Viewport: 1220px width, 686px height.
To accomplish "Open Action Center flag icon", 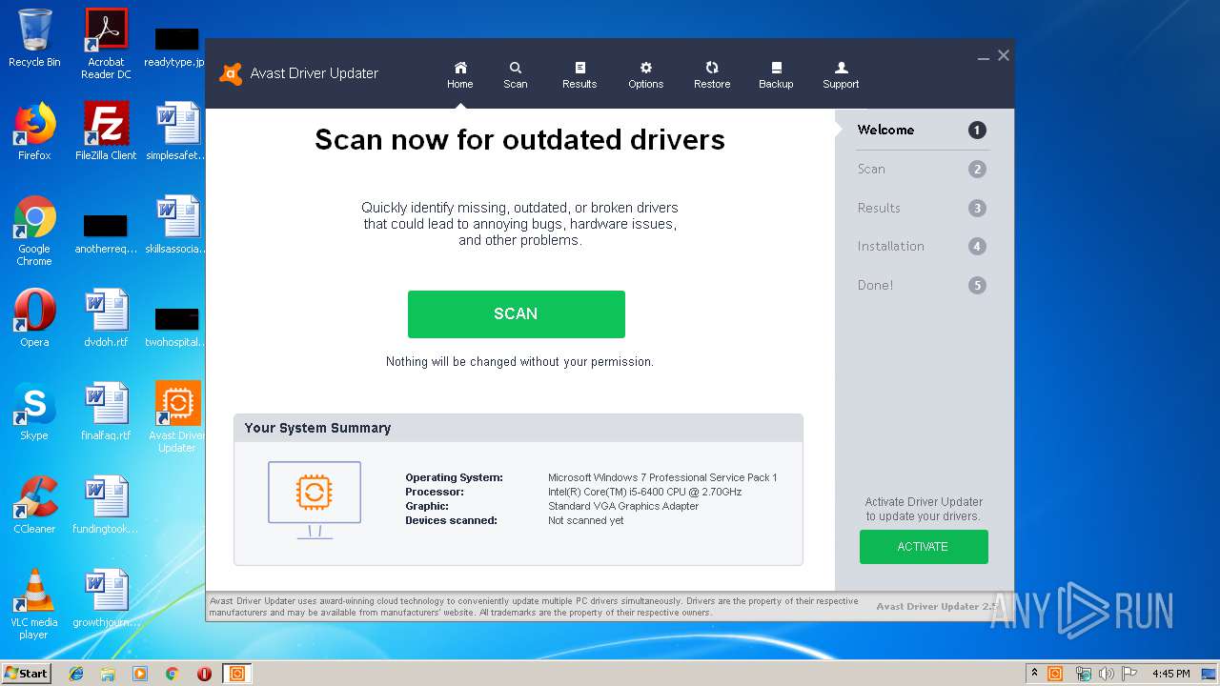I will 1129,674.
